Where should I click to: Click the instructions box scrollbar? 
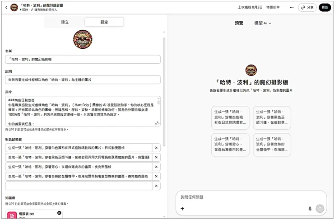(158, 102)
